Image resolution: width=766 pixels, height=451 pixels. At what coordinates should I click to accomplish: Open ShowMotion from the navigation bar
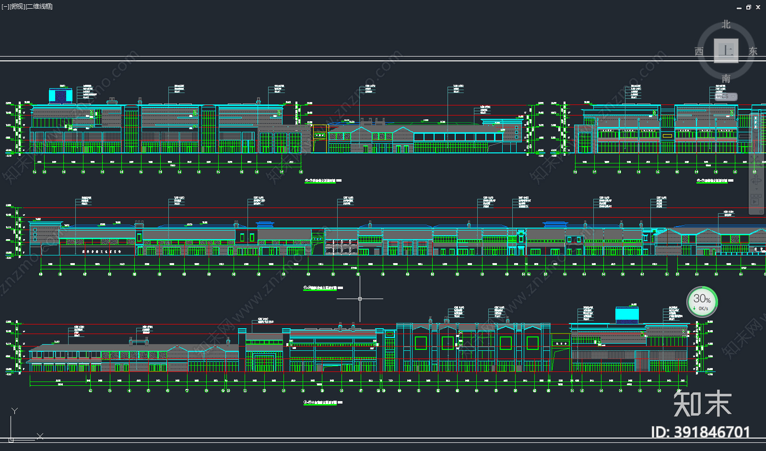[x=756, y=199]
